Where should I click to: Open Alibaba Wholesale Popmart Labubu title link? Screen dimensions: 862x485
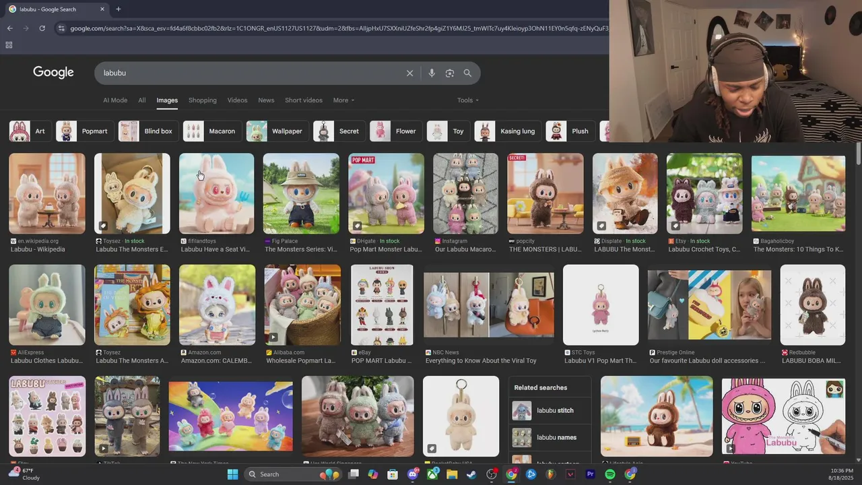pos(301,361)
